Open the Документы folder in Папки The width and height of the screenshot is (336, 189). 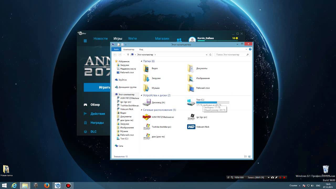click(x=197, y=69)
